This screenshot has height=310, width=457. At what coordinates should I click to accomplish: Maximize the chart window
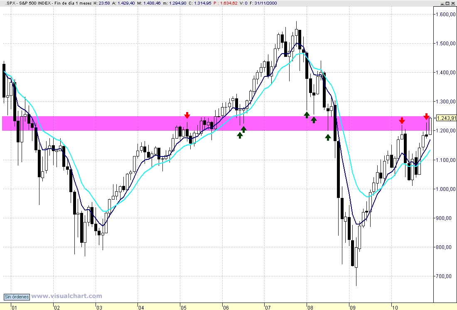coord(447,3)
